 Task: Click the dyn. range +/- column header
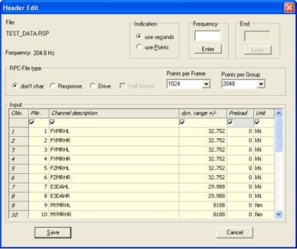(203, 113)
